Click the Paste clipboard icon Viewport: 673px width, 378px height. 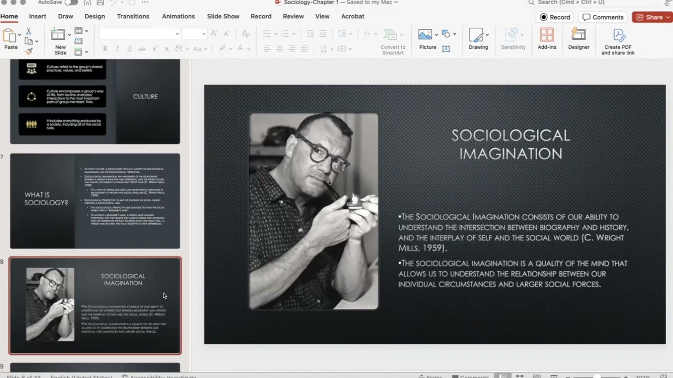click(x=9, y=36)
